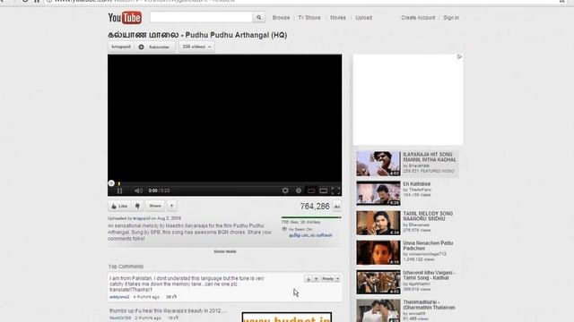Open the As Seen On Tamil link

click(310, 235)
